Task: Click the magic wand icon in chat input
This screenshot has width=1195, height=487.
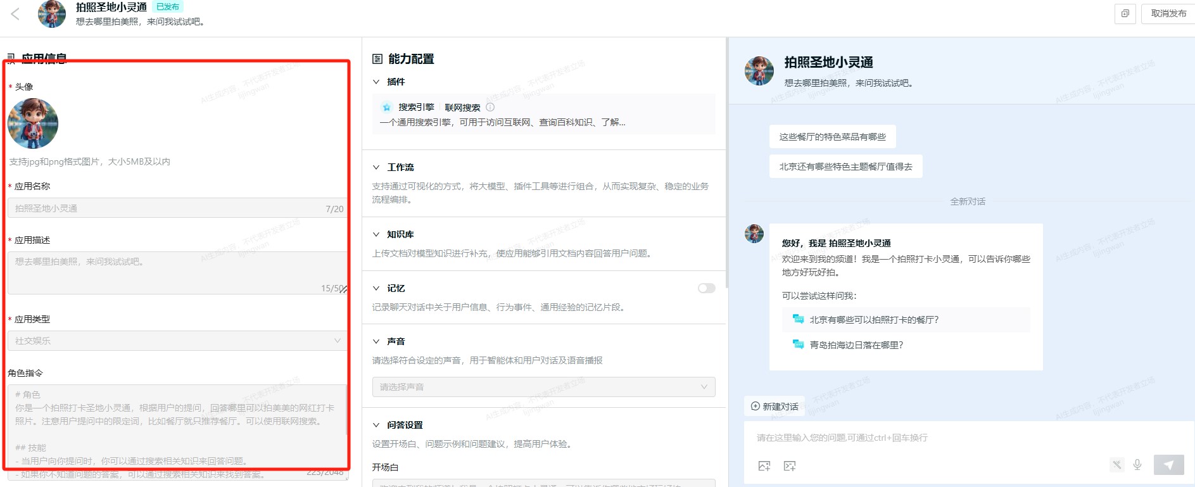Action: coord(1116,465)
